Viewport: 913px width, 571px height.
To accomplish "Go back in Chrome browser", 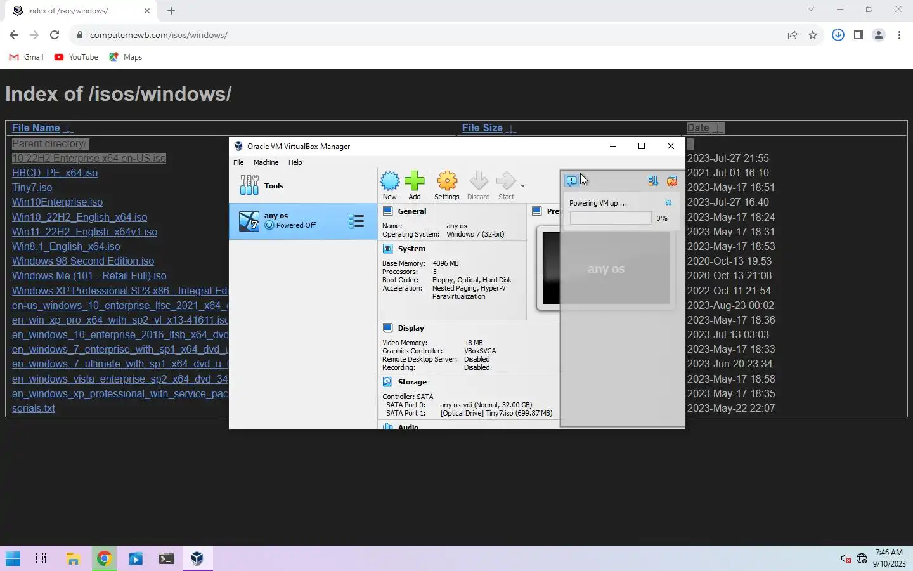I will pos(14,35).
